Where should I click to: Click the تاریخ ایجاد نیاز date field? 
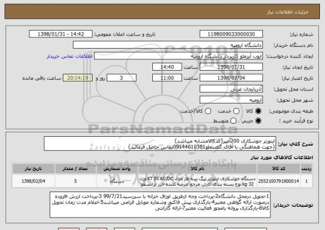231,67
